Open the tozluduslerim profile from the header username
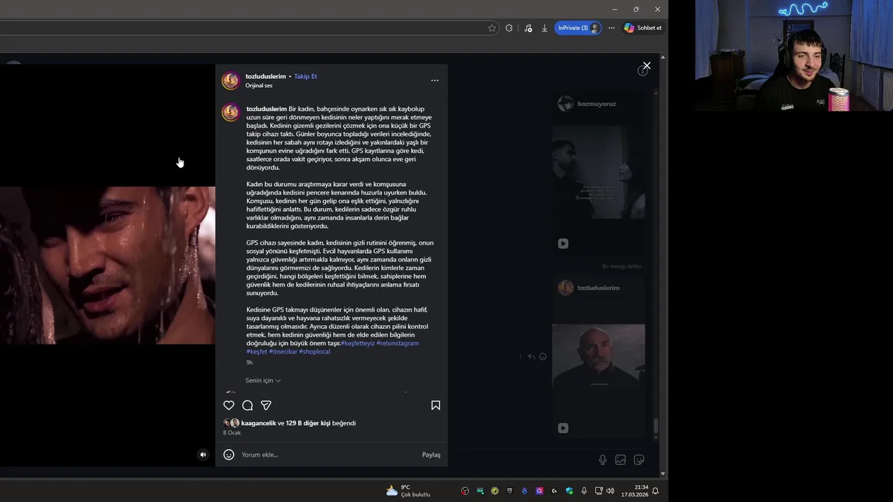This screenshot has width=893, height=502. tap(266, 76)
